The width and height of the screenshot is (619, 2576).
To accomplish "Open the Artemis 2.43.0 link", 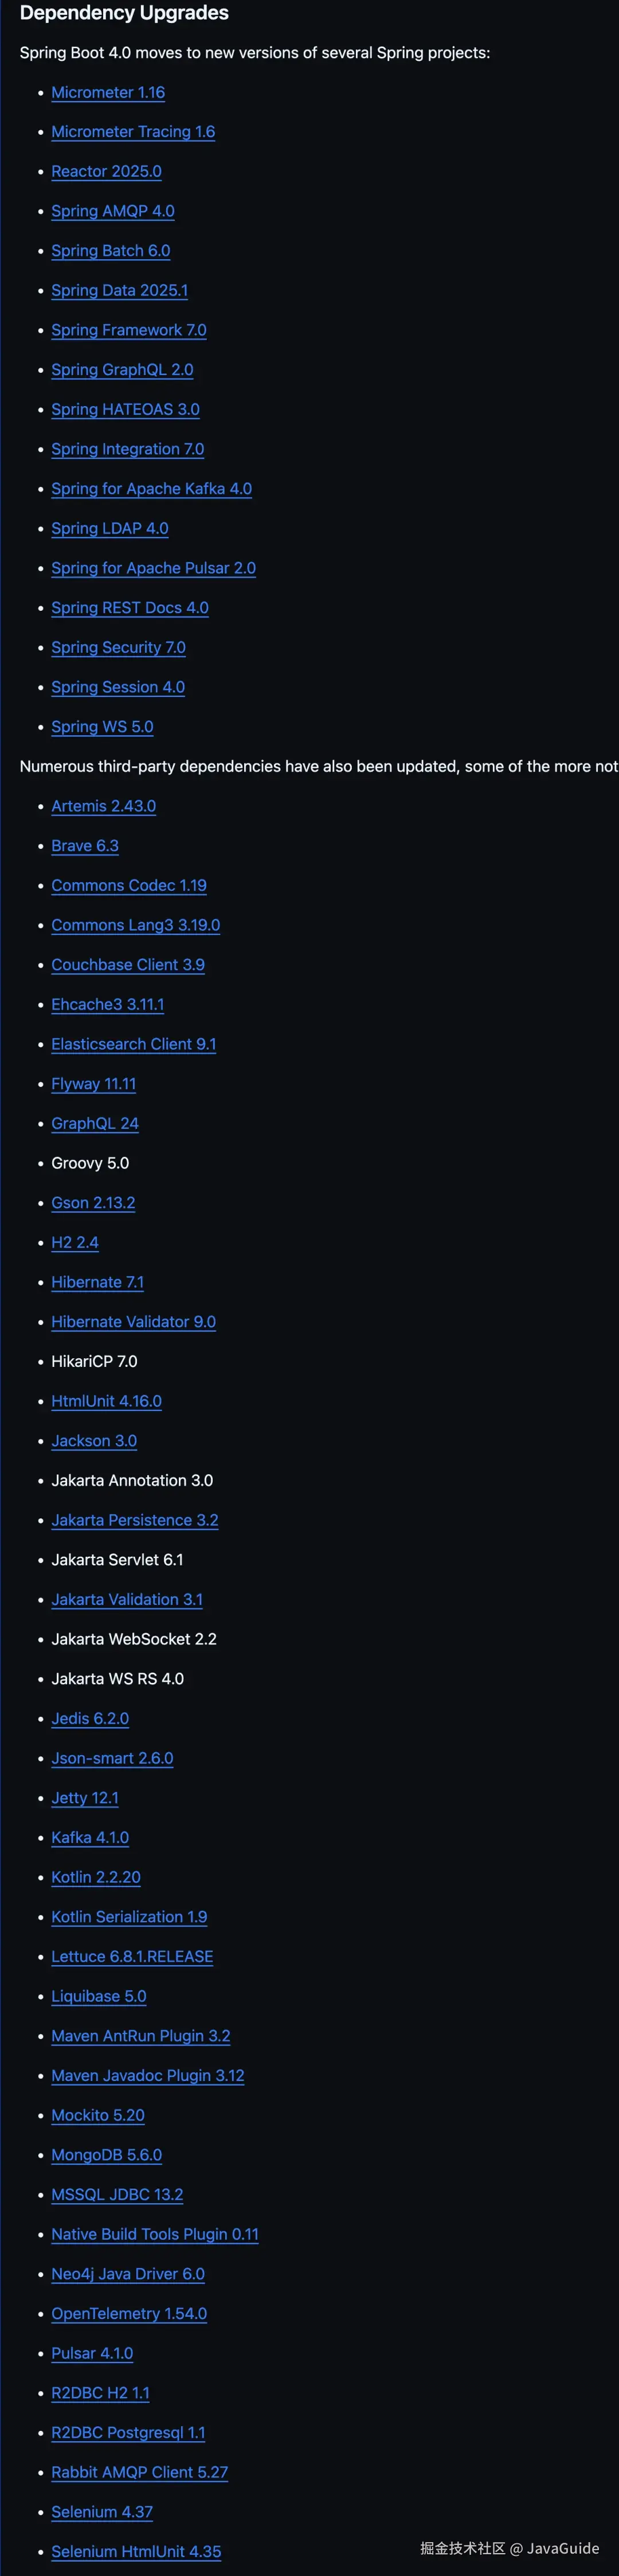I will (103, 806).
